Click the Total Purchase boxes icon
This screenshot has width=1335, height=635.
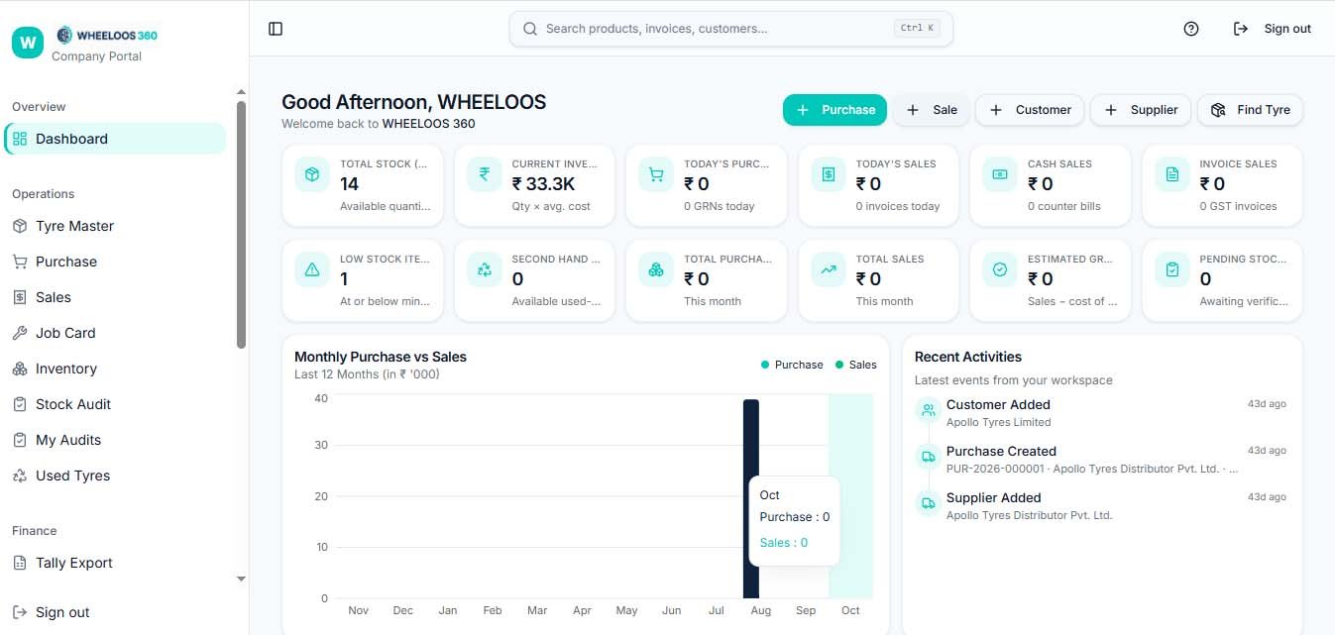656,269
